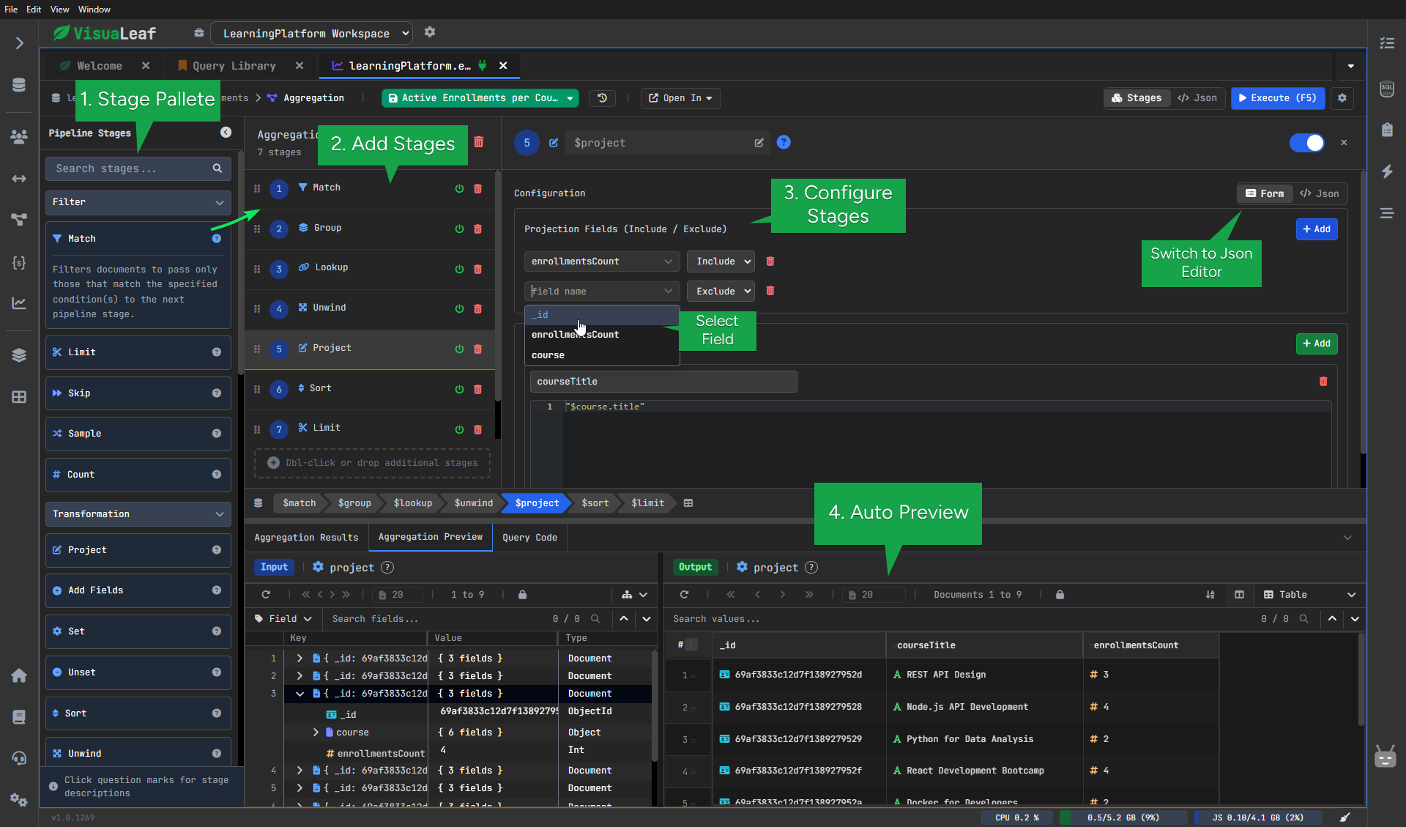Open the SQL console from the right sidebar
The image size is (1406, 827).
pos(1386,88)
